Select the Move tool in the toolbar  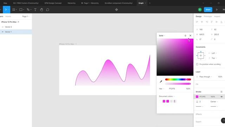[6, 10]
